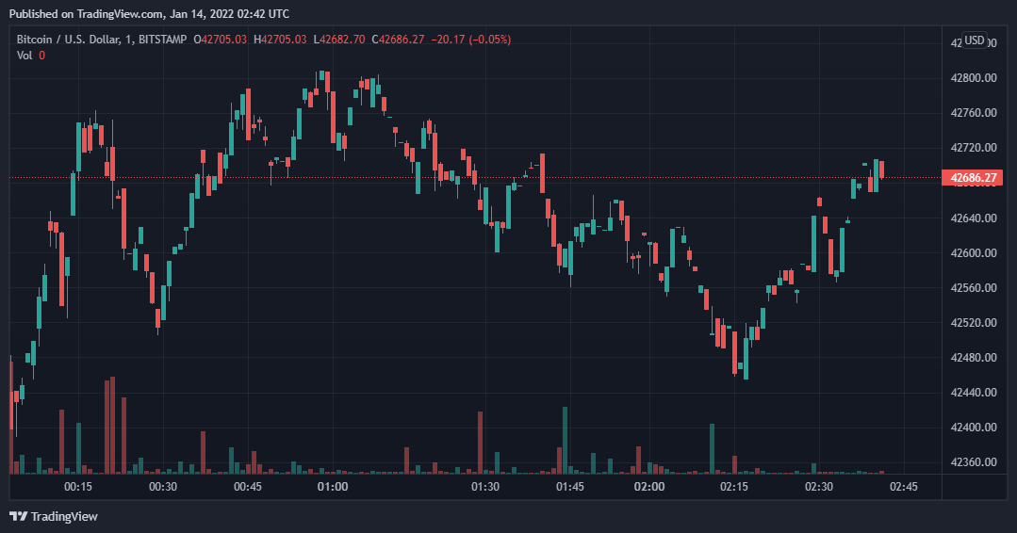Click the 01:45 time axis label
Viewport: 1017px width, 533px height.
coord(570,487)
